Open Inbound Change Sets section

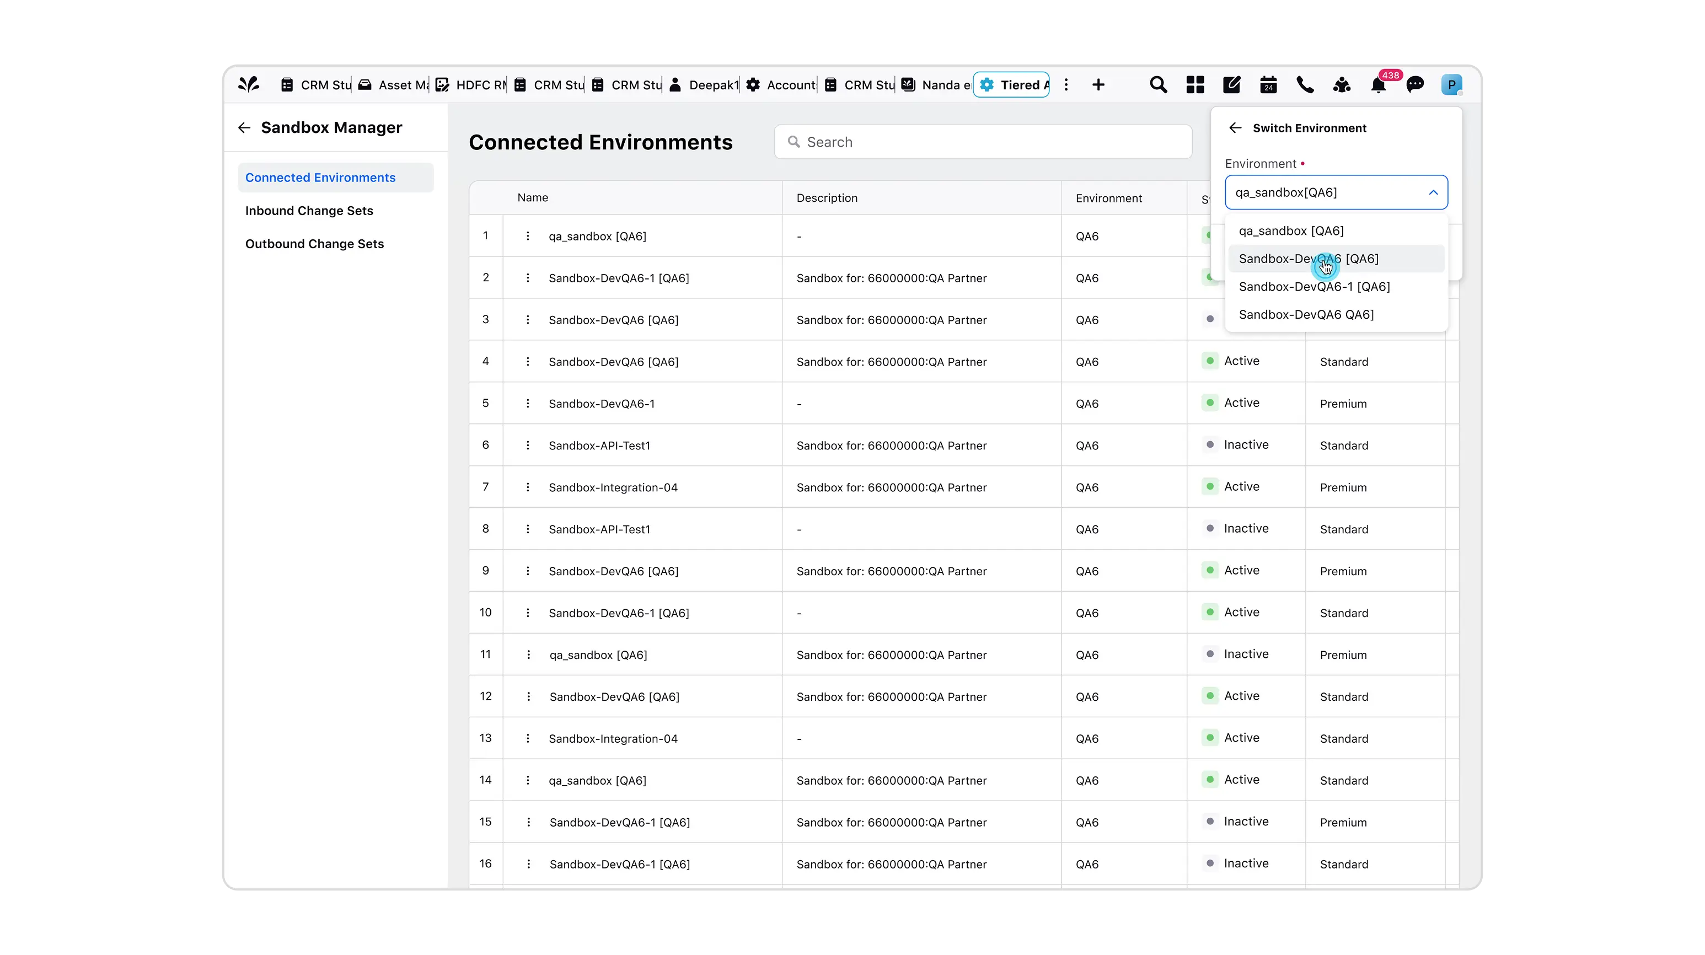309,211
